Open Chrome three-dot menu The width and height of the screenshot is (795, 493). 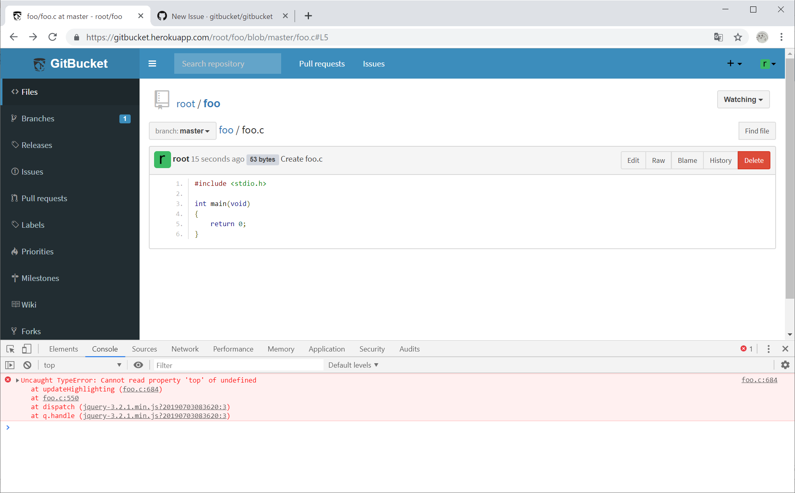pyautogui.click(x=781, y=37)
